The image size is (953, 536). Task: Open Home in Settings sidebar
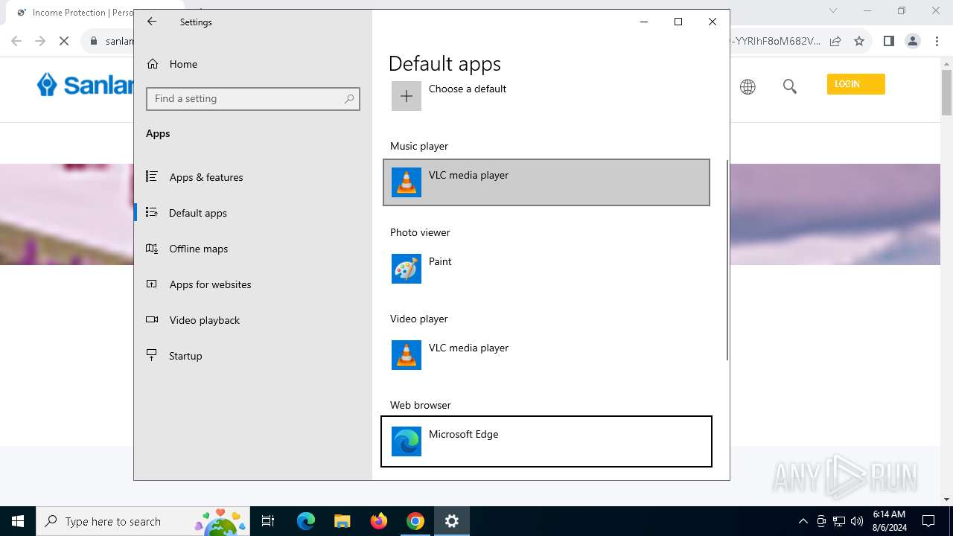tap(253, 64)
